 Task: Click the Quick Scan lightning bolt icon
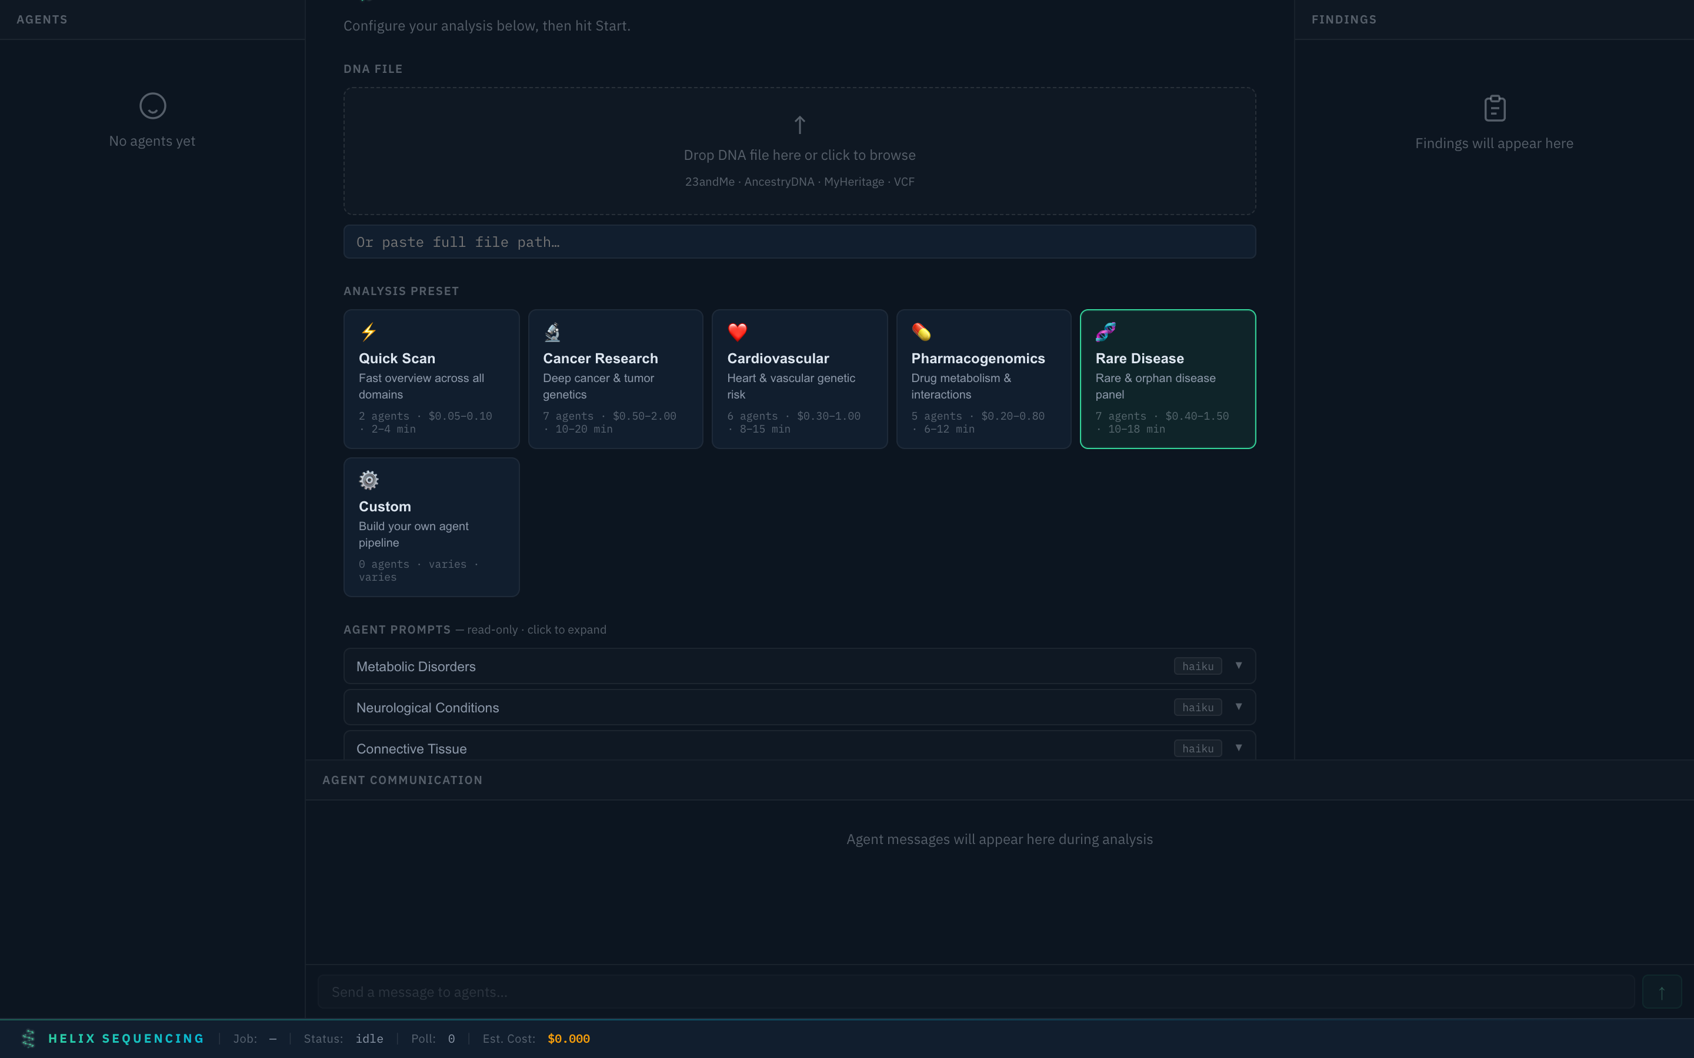[368, 332]
